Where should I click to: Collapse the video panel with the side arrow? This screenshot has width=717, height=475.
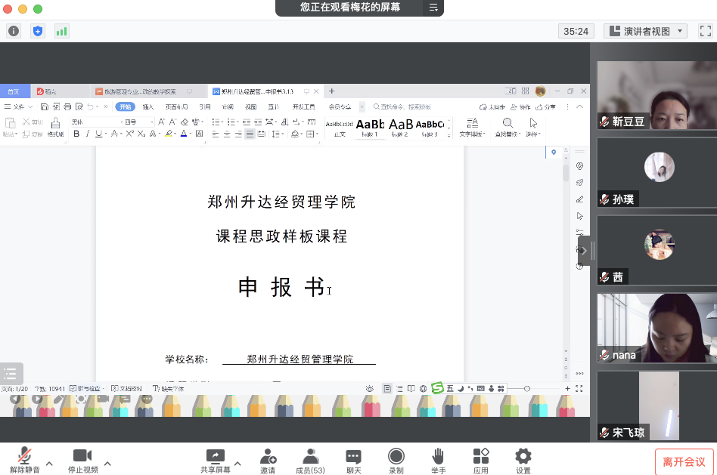point(584,251)
